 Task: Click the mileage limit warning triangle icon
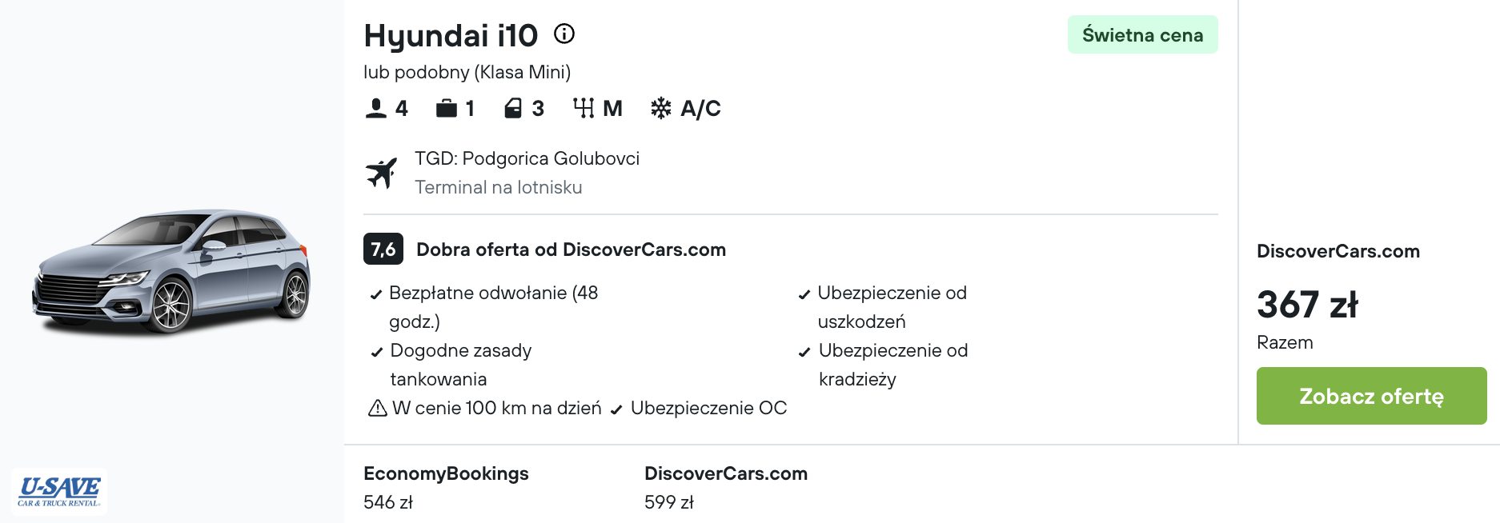(377, 409)
